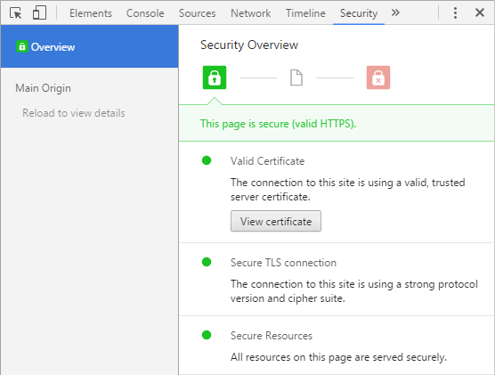Click the green dot beside Secure TLS connection
The image size is (495, 375).
[207, 262]
